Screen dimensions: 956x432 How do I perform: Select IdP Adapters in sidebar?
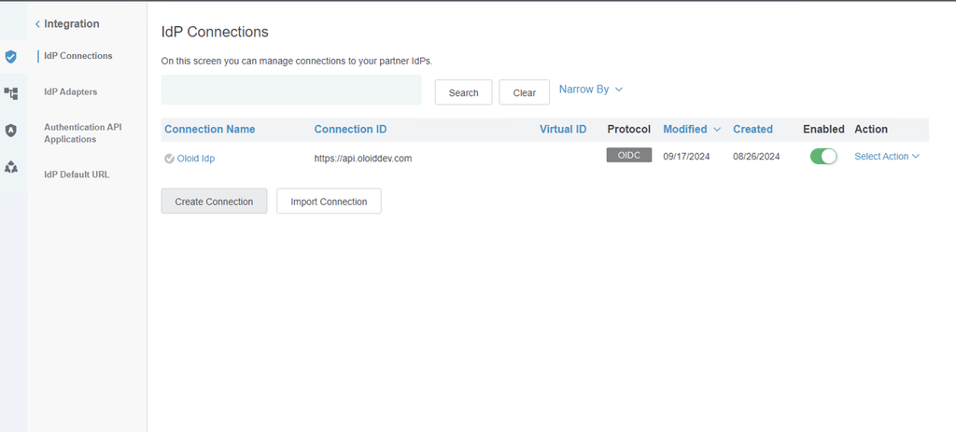pos(70,92)
